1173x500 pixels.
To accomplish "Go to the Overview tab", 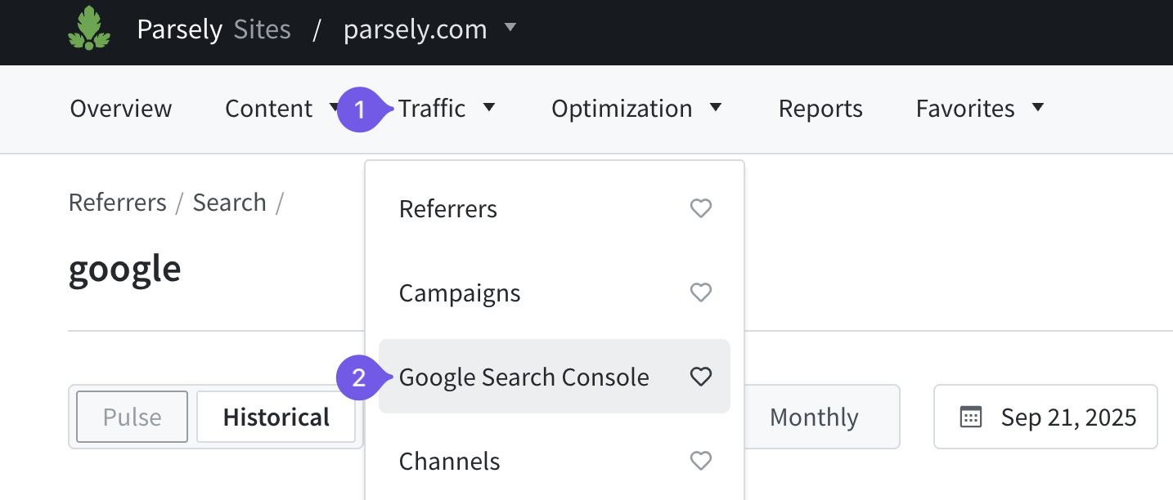I will [x=121, y=109].
